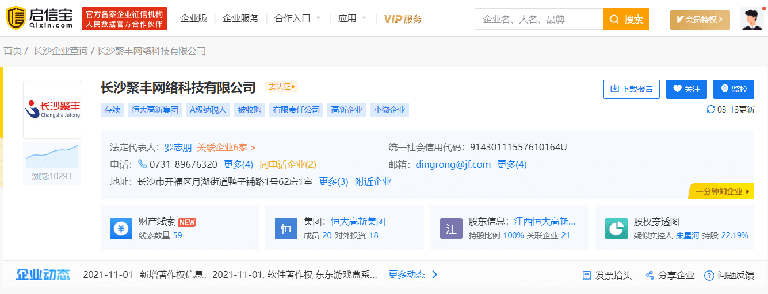Click the 下载报告 button
The width and height of the screenshot is (768, 294).
click(632, 89)
